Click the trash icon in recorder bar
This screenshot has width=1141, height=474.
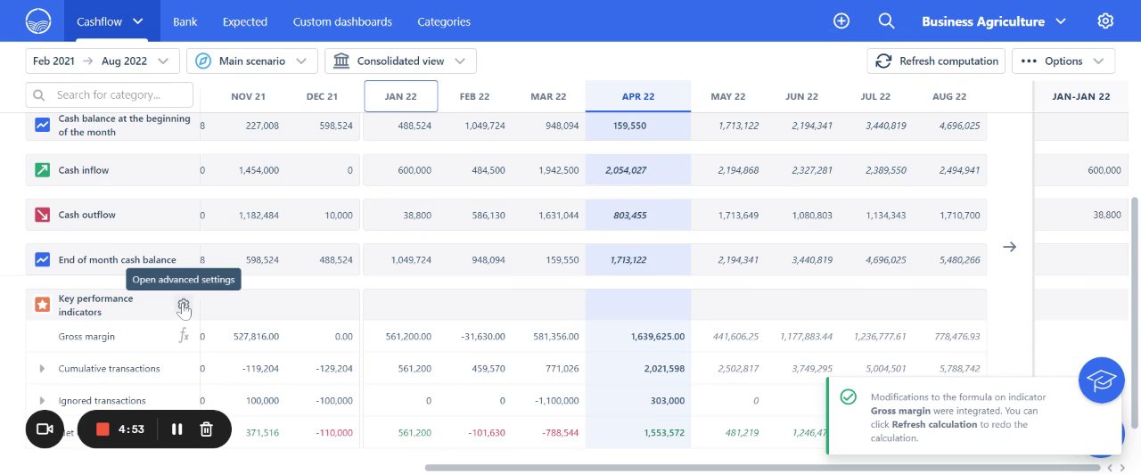click(206, 429)
